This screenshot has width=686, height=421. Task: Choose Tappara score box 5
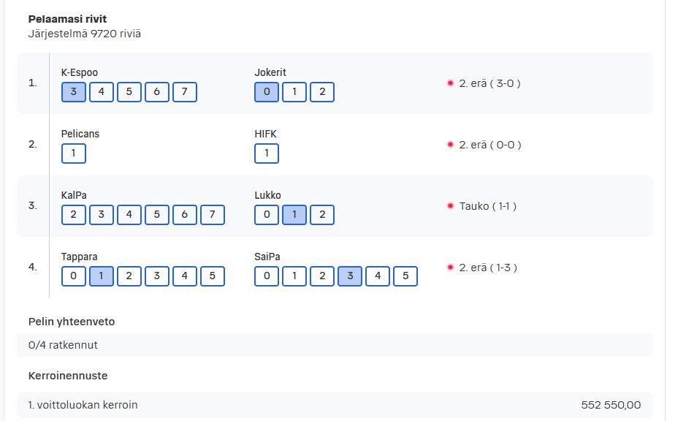(212, 276)
